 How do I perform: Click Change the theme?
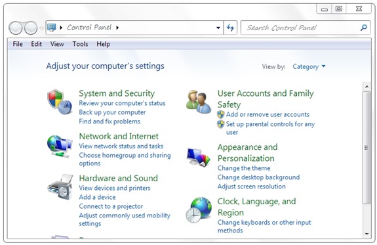tap(244, 168)
